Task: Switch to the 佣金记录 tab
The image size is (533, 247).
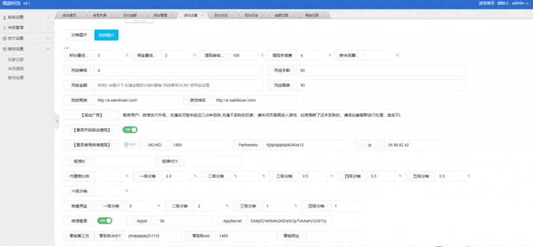Action: [312, 15]
